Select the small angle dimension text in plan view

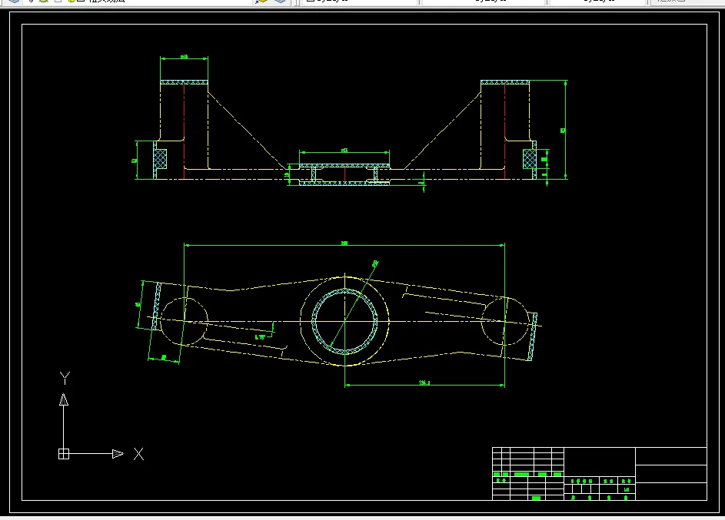(x=260, y=337)
